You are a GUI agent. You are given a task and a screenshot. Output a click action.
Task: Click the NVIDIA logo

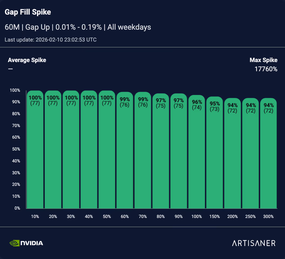26,243
